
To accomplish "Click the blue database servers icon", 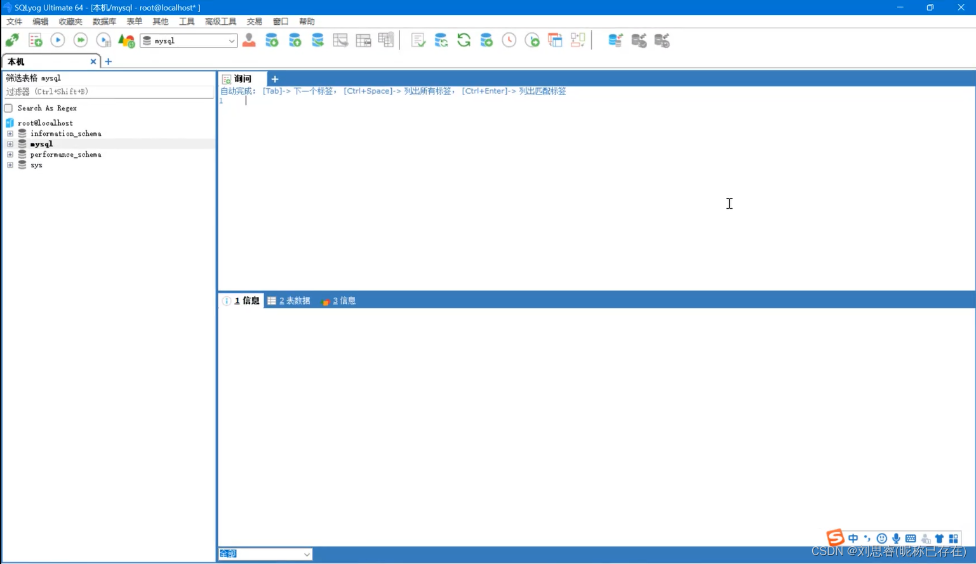I will [615, 41].
